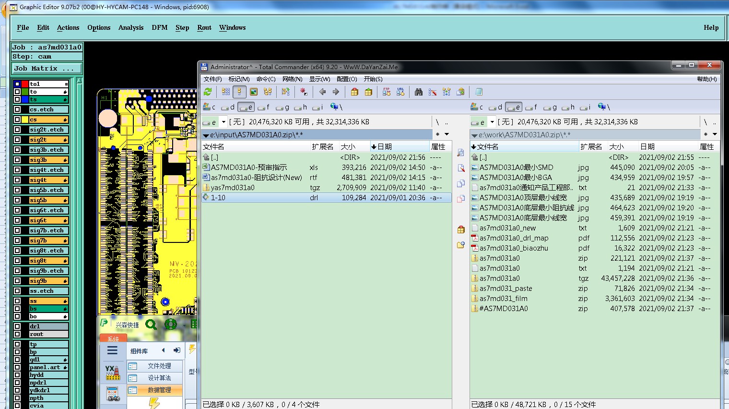Image resolution: width=729 pixels, height=409 pixels.
Task: Switch to thumbnail view icon
Action: coord(254,92)
